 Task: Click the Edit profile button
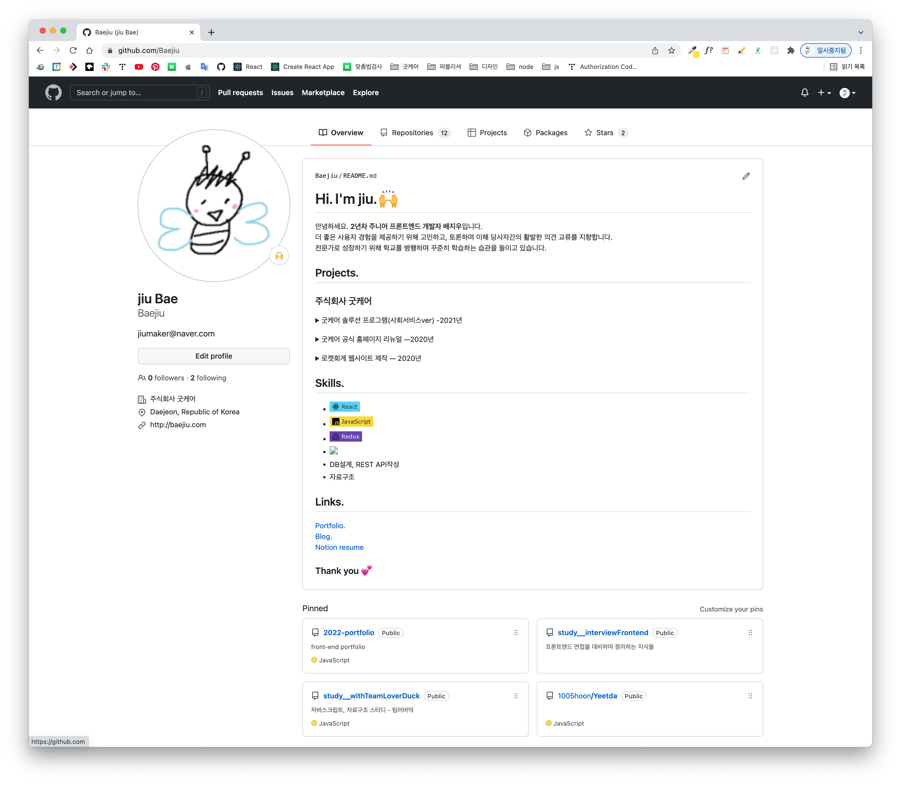coord(213,356)
